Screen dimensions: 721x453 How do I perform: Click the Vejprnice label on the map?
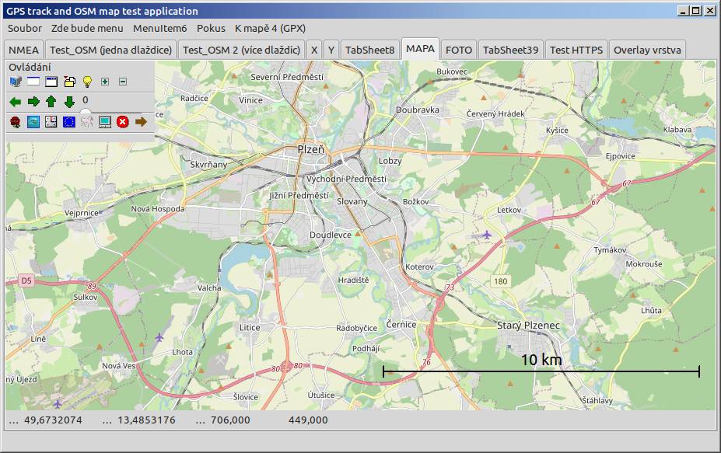[82, 213]
